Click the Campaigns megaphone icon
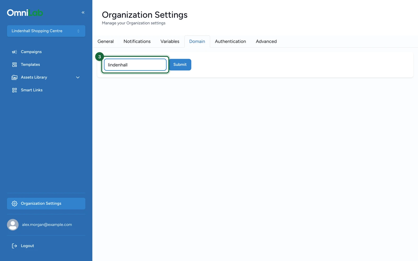 coord(15,52)
